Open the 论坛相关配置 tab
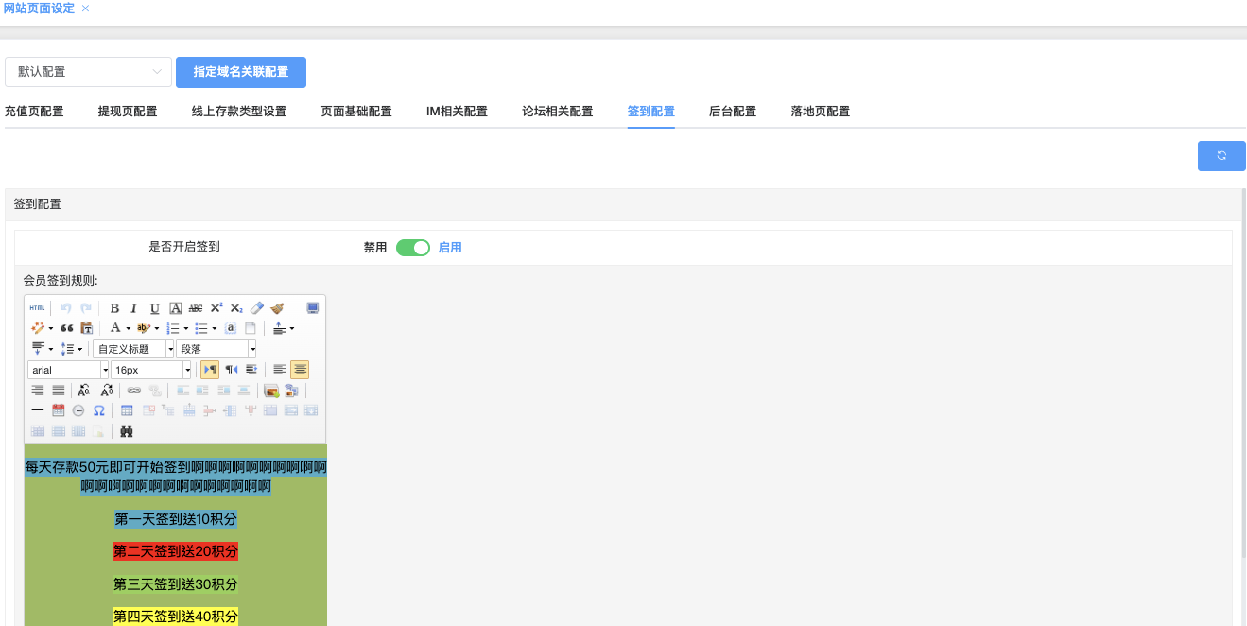Image resolution: width=1247 pixels, height=626 pixels. [557, 112]
